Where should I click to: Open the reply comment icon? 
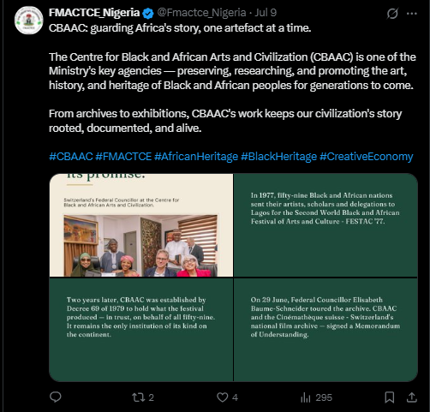(x=56, y=397)
